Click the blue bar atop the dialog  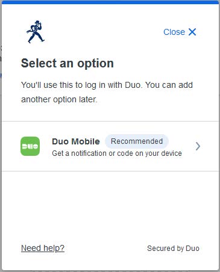(110, 2)
